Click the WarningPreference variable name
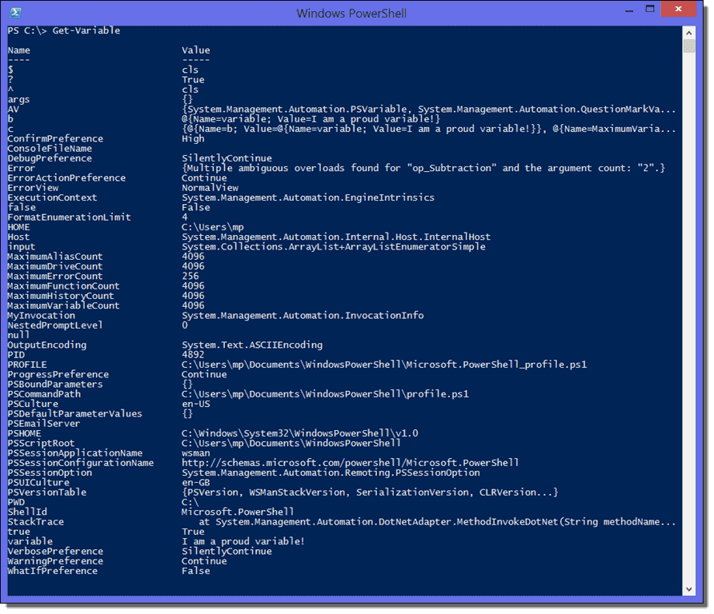 pyautogui.click(x=55, y=561)
